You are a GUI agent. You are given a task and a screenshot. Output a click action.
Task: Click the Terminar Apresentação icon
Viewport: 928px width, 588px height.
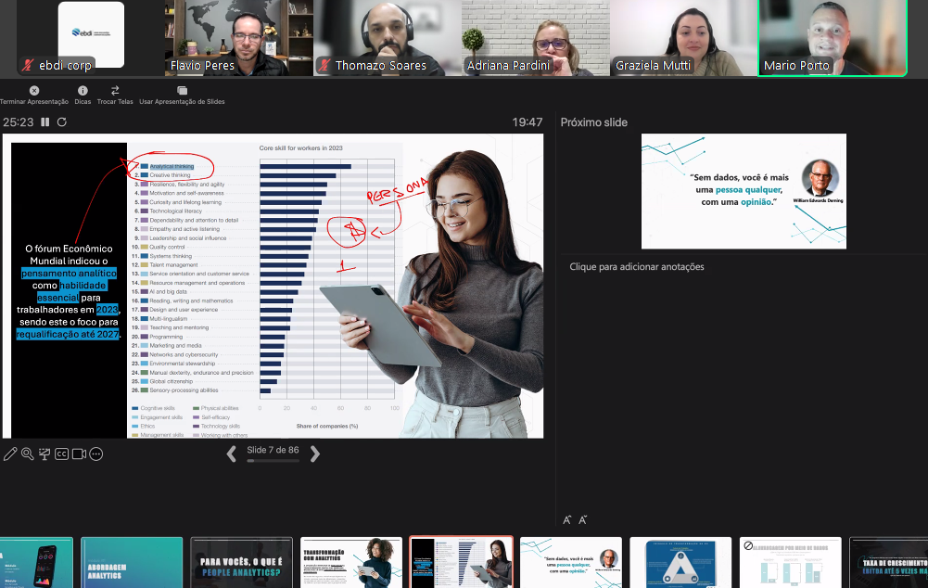[34, 91]
